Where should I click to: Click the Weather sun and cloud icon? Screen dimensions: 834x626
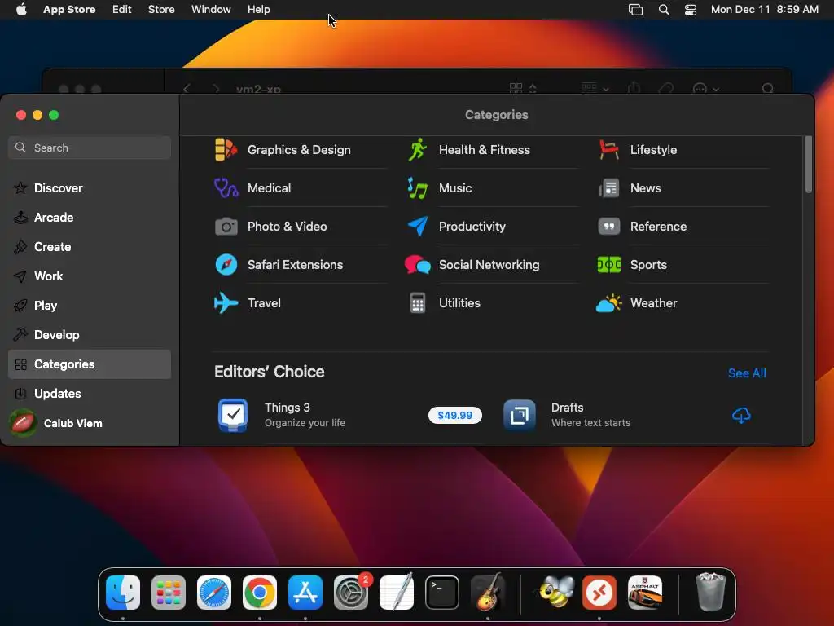(608, 303)
